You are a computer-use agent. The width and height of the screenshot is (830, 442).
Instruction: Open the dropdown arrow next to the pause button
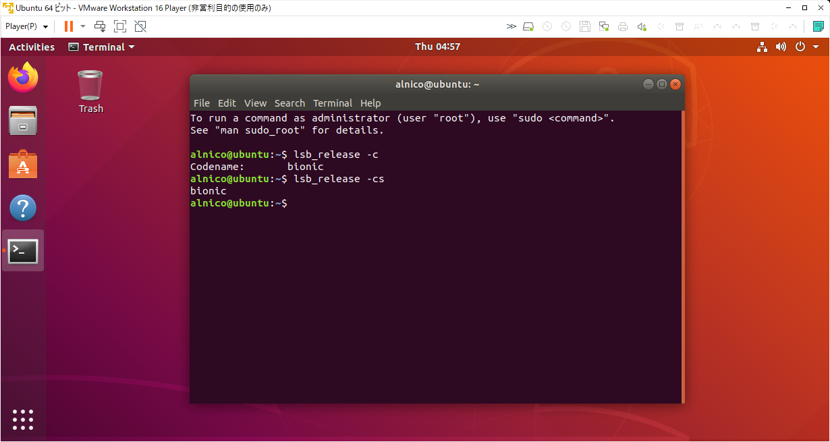point(83,26)
